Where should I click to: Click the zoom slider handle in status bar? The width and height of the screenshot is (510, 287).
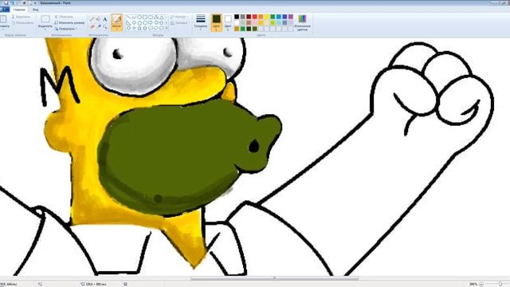[x=500, y=284]
